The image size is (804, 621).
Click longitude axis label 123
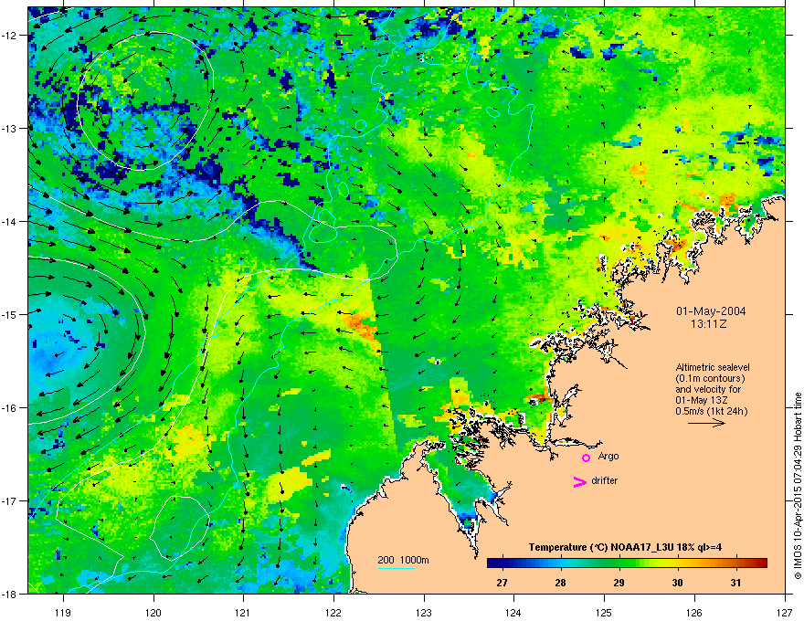pyautogui.click(x=424, y=612)
